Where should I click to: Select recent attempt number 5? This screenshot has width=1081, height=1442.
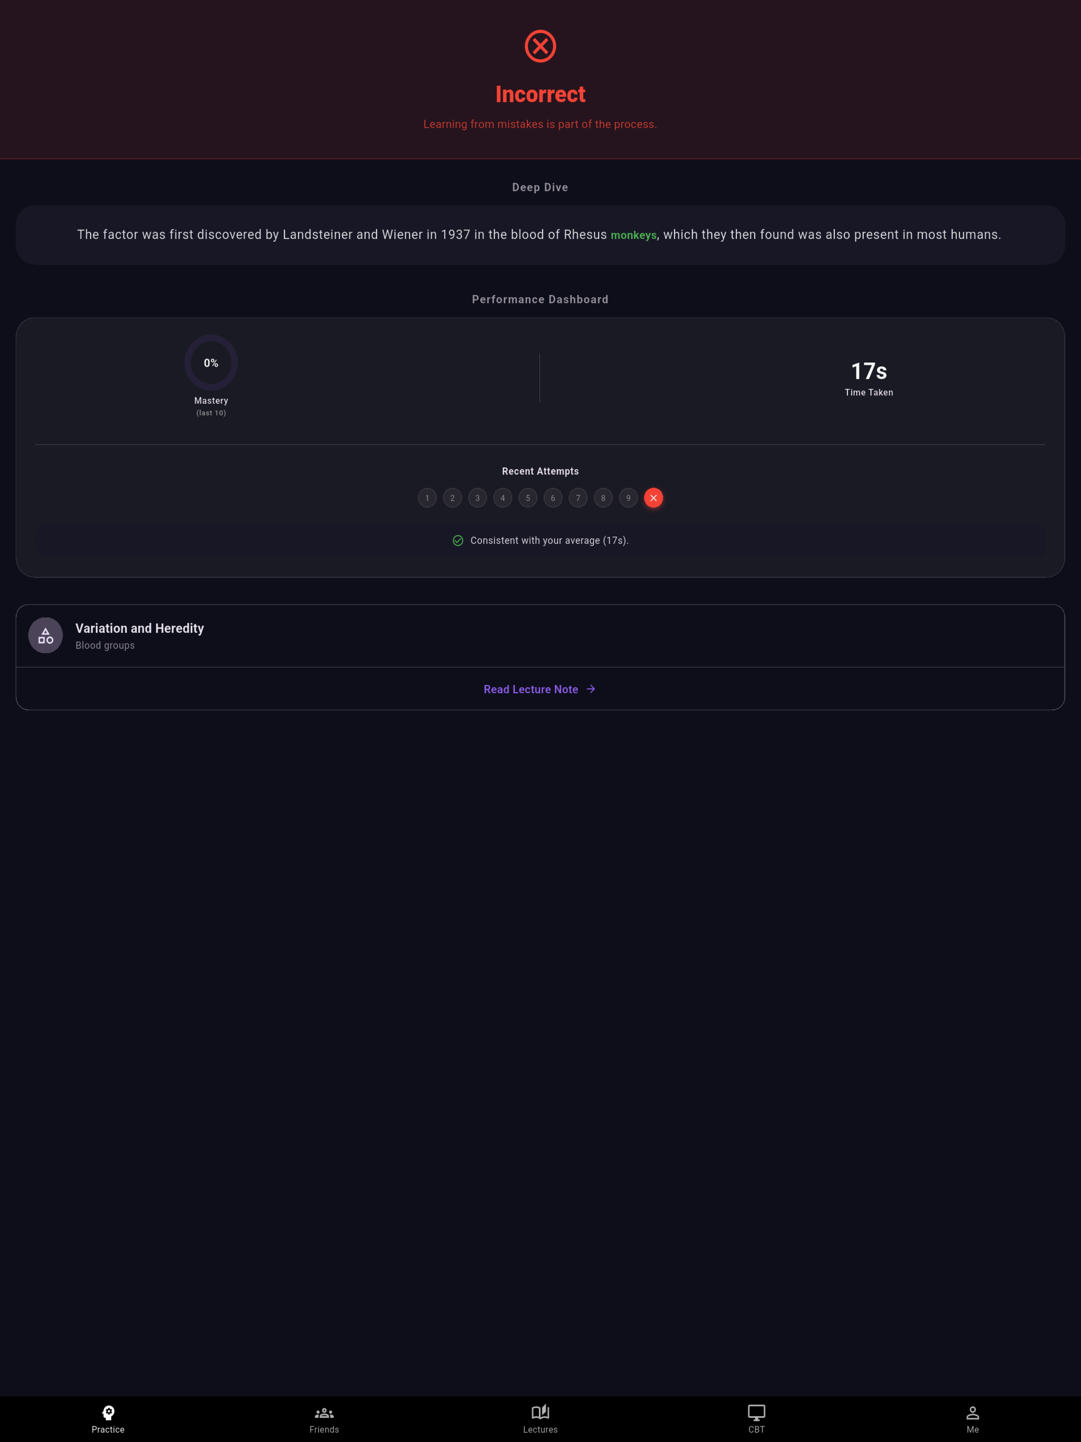pos(528,498)
